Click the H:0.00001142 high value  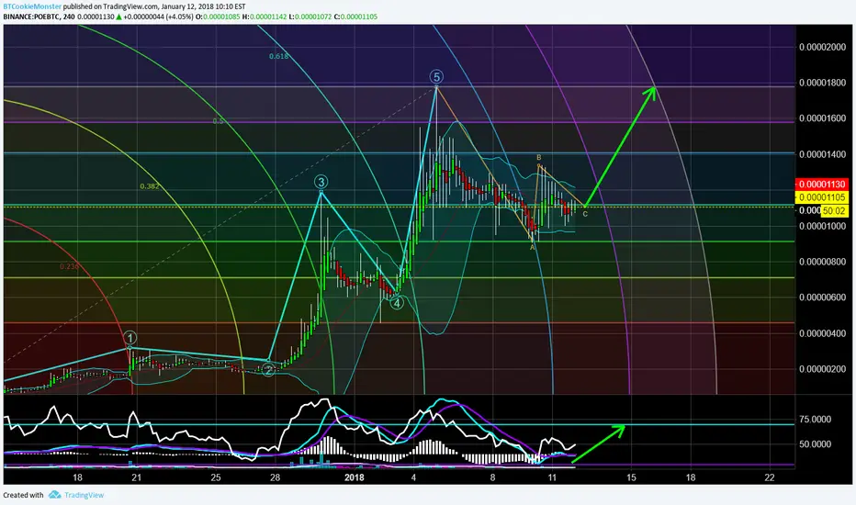265,17
